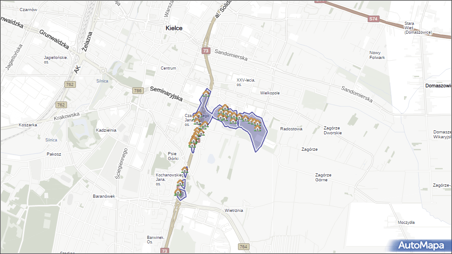Click the Baranówek district label

[x=104, y=196]
